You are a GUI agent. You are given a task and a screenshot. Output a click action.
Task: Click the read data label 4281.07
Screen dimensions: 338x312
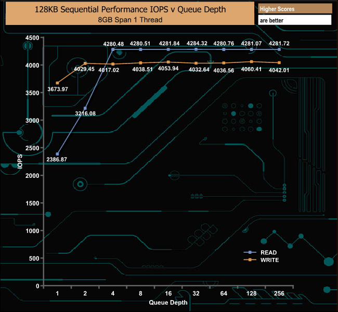tap(251, 43)
